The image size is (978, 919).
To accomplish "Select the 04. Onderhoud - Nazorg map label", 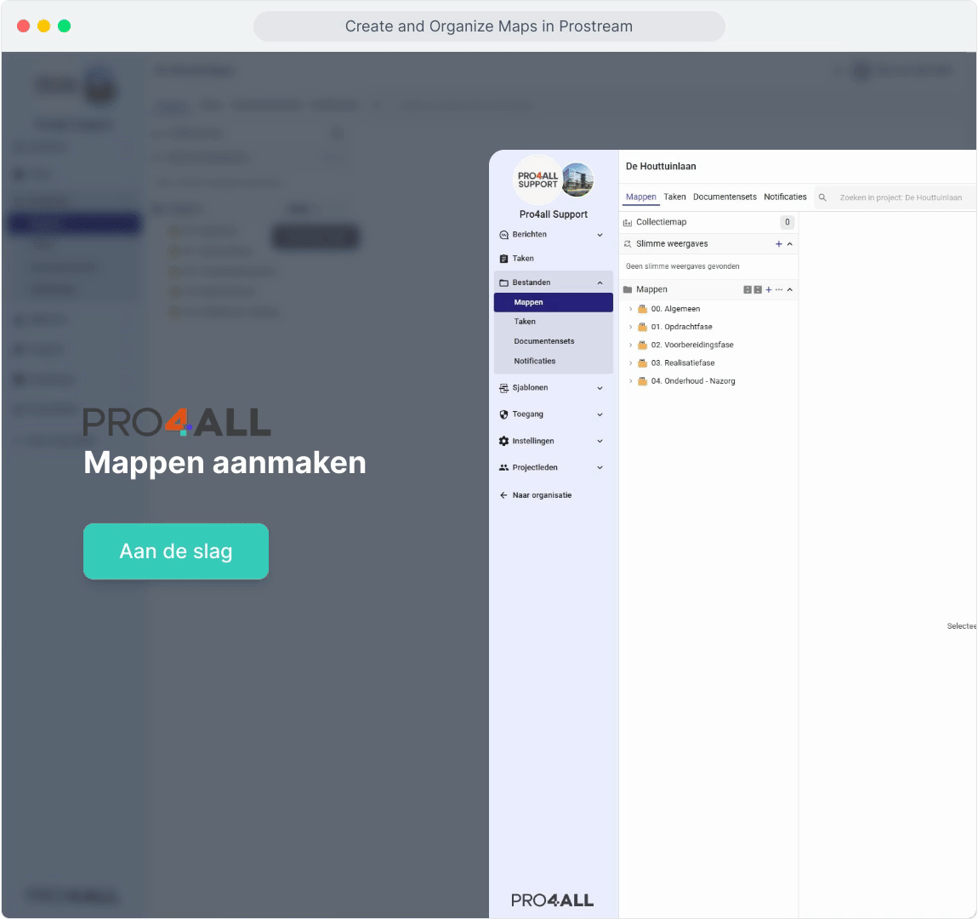I will [693, 381].
